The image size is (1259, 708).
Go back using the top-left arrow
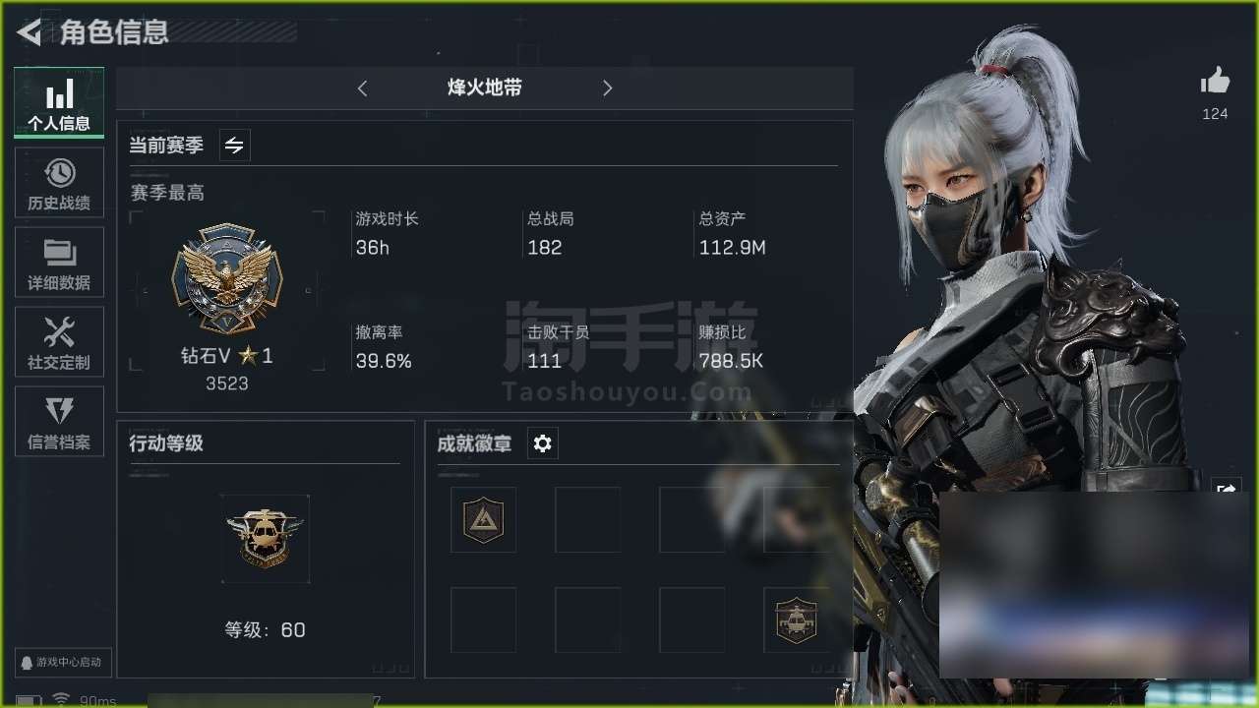(29, 32)
